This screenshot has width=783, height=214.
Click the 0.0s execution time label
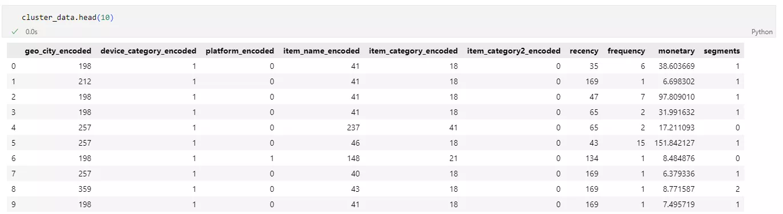click(31, 32)
